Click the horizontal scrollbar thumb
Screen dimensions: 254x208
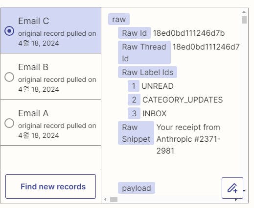[114, 200]
